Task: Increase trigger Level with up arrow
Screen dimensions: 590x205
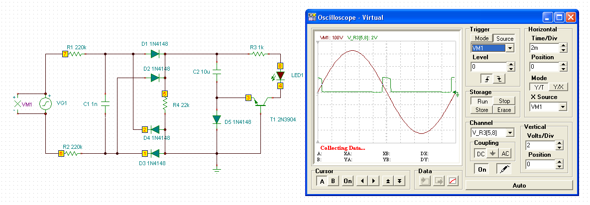Action: pyautogui.click(x=511, y=65)
